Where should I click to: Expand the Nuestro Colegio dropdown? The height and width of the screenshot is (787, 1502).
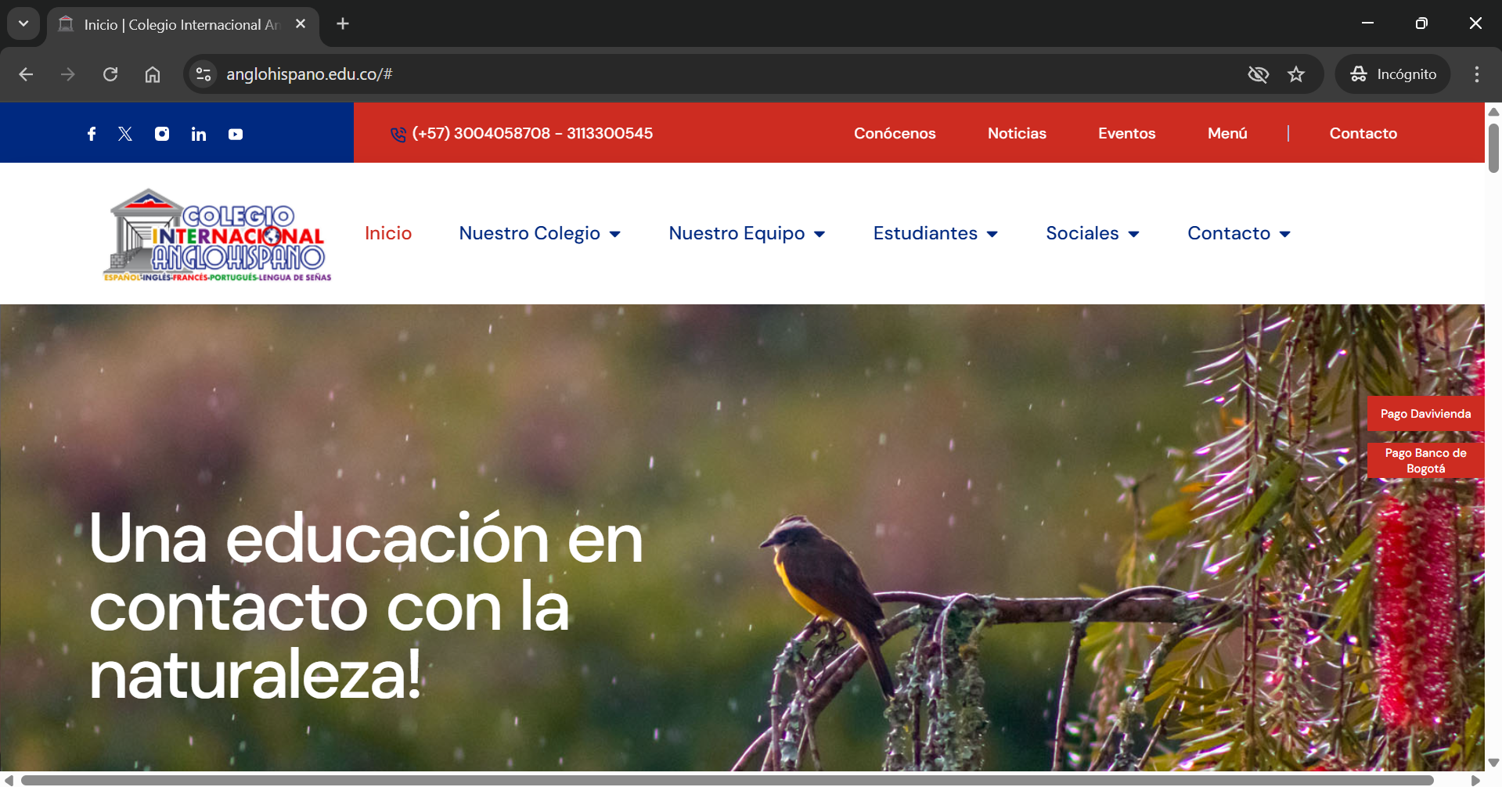[539, 233]
